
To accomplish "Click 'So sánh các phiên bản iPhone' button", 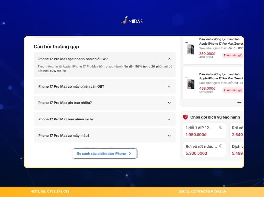I will [105, 153].
